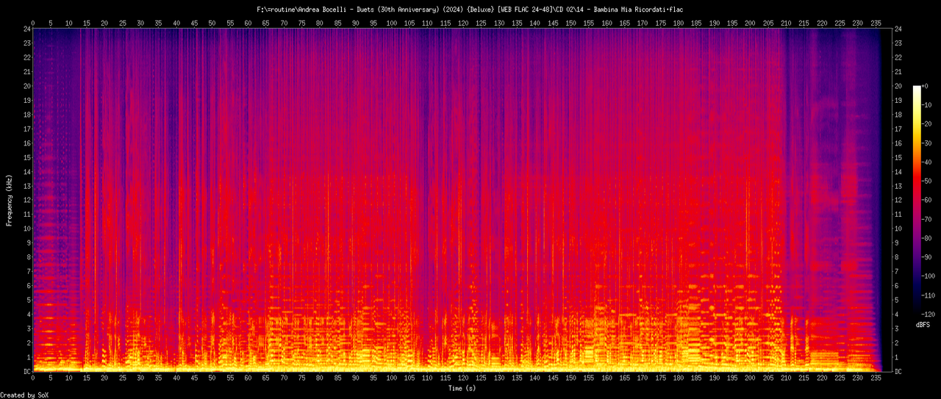
Task: Click the '-10' value on the color scale
Action: pyautogui.click(x=928, y=105)
